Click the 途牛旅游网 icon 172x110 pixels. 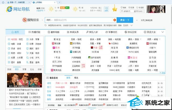pos(89,57)
